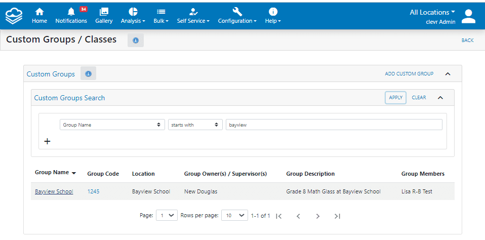Click the Custom Groups Search heading
The width and height of the screenshot is (485, 240).
pos(69,98)
